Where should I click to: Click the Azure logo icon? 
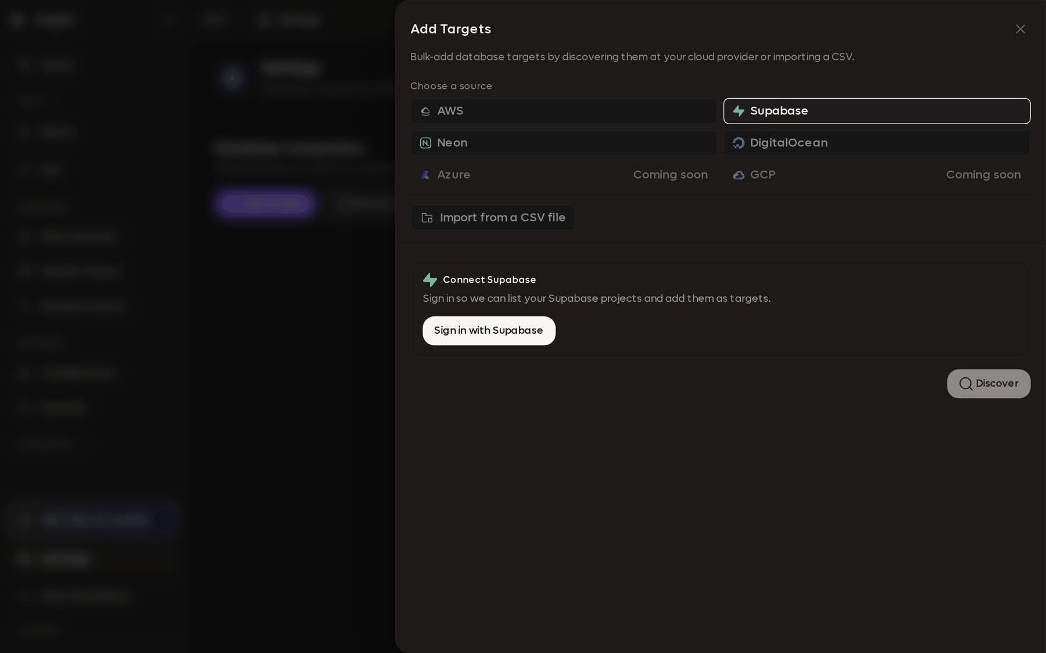tap(425, 175)
